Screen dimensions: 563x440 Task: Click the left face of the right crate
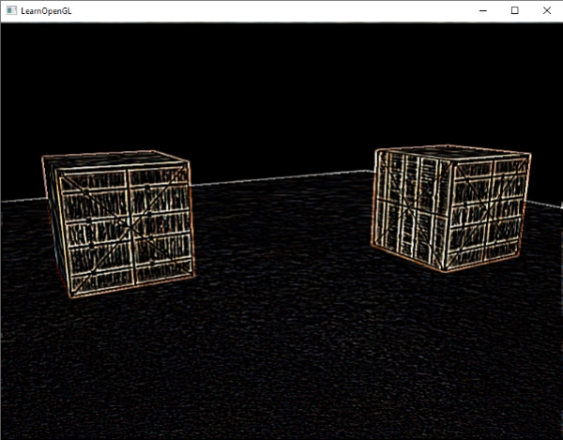tap(407, 205)
